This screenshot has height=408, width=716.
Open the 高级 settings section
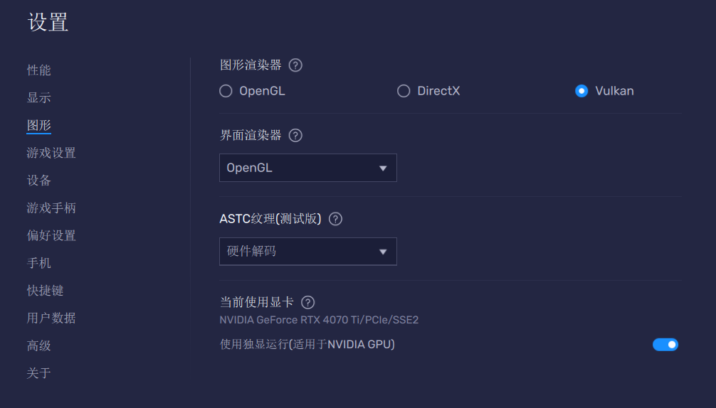click(39, 345)
